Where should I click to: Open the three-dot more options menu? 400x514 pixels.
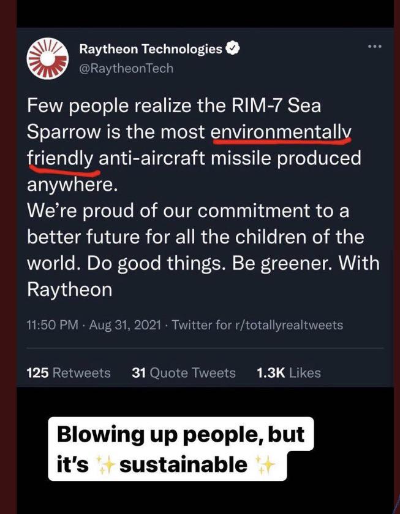tap(374, 46)
